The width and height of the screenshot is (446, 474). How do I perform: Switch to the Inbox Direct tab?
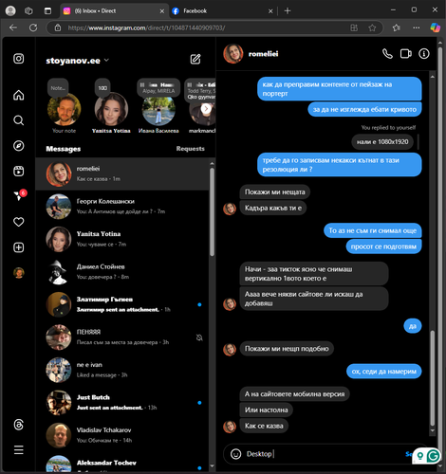(114, 10)
